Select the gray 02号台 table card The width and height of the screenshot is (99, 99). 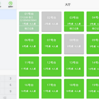point(51,21)
